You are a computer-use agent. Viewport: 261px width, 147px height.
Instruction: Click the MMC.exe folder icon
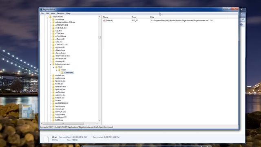click(x=53, y=120)
